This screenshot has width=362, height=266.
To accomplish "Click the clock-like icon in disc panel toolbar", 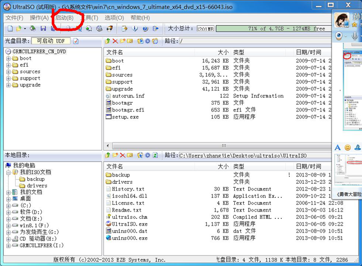I will click(x=155, y=41).
